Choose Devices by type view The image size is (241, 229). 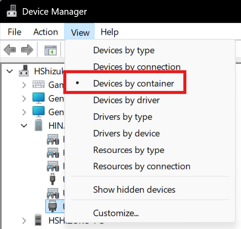(x=150, y=50)
